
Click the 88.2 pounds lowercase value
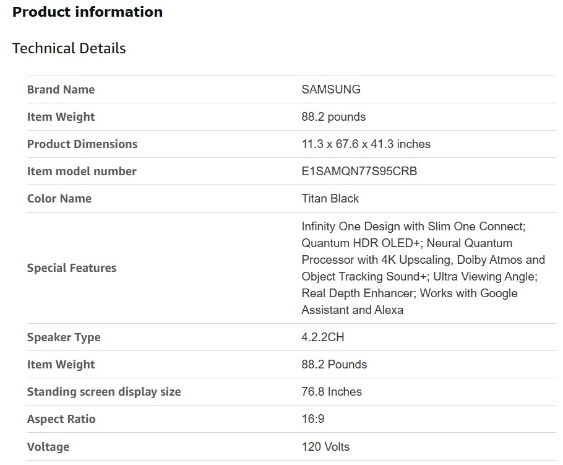coord(333,116)
